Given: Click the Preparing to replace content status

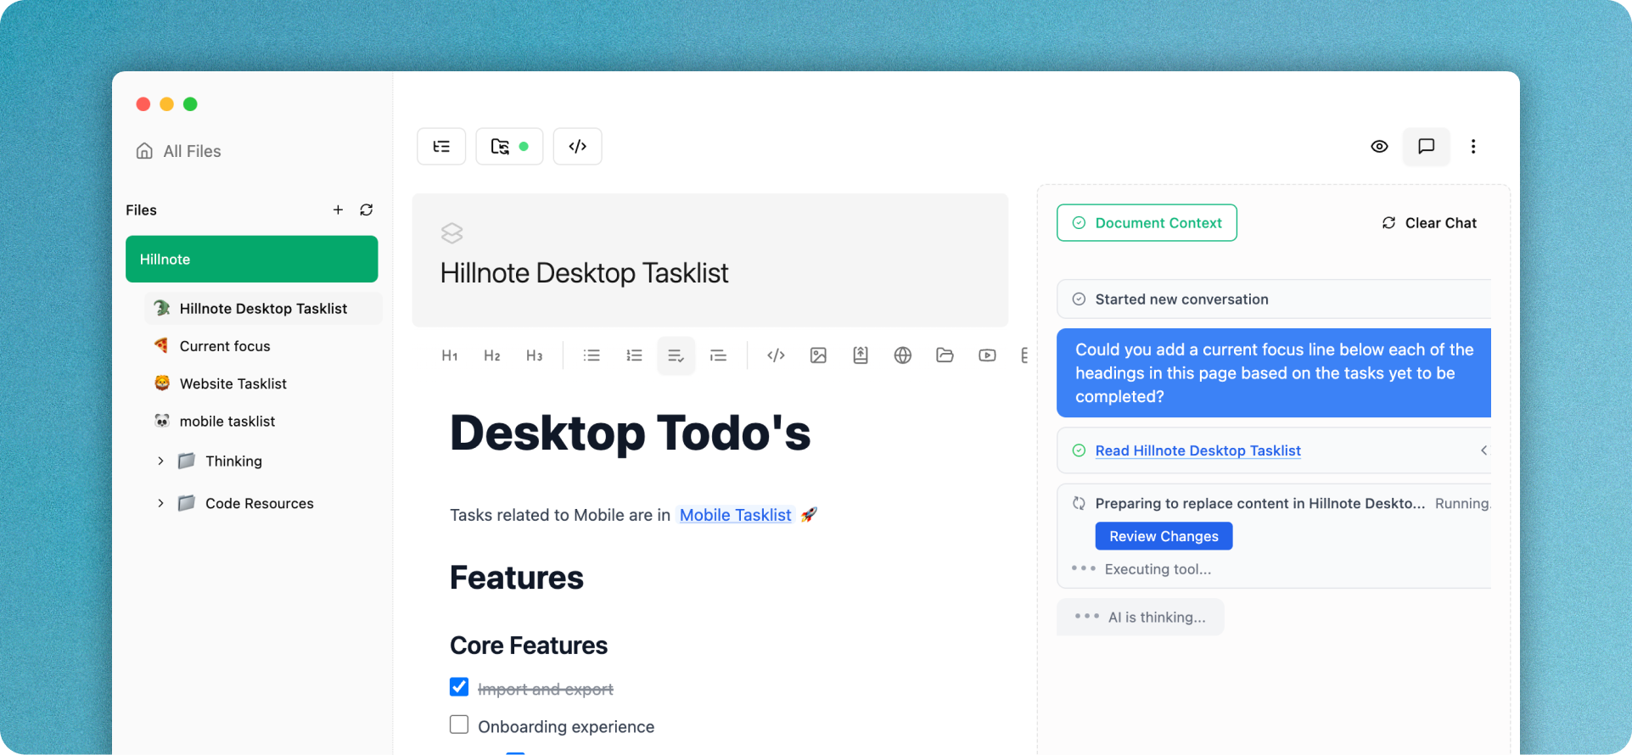Looking at the screenshot, I should pos(1260,503).
